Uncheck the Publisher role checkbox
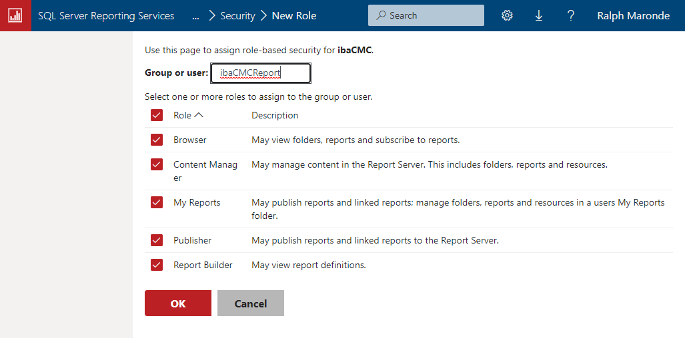 [x=157, y=240]
